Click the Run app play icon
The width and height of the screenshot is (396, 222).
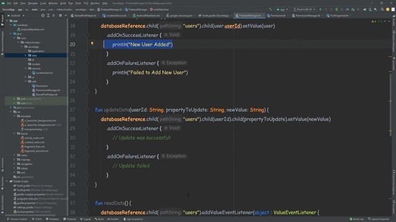(x=321, y=10)
